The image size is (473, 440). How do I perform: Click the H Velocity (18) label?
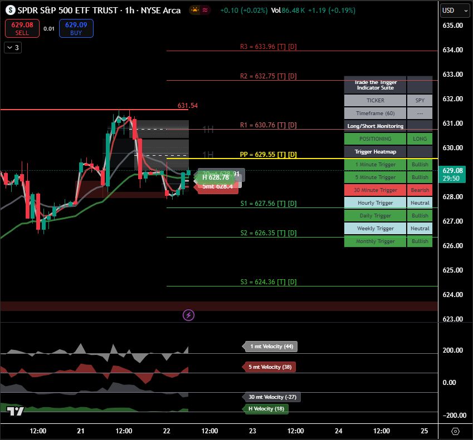pos(266,409)
